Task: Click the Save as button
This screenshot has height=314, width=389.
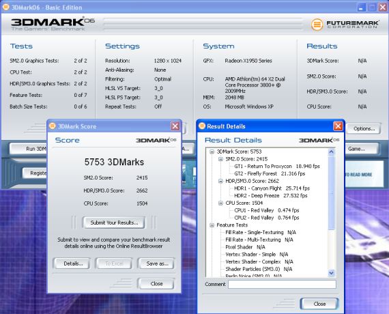Action: 157,263
